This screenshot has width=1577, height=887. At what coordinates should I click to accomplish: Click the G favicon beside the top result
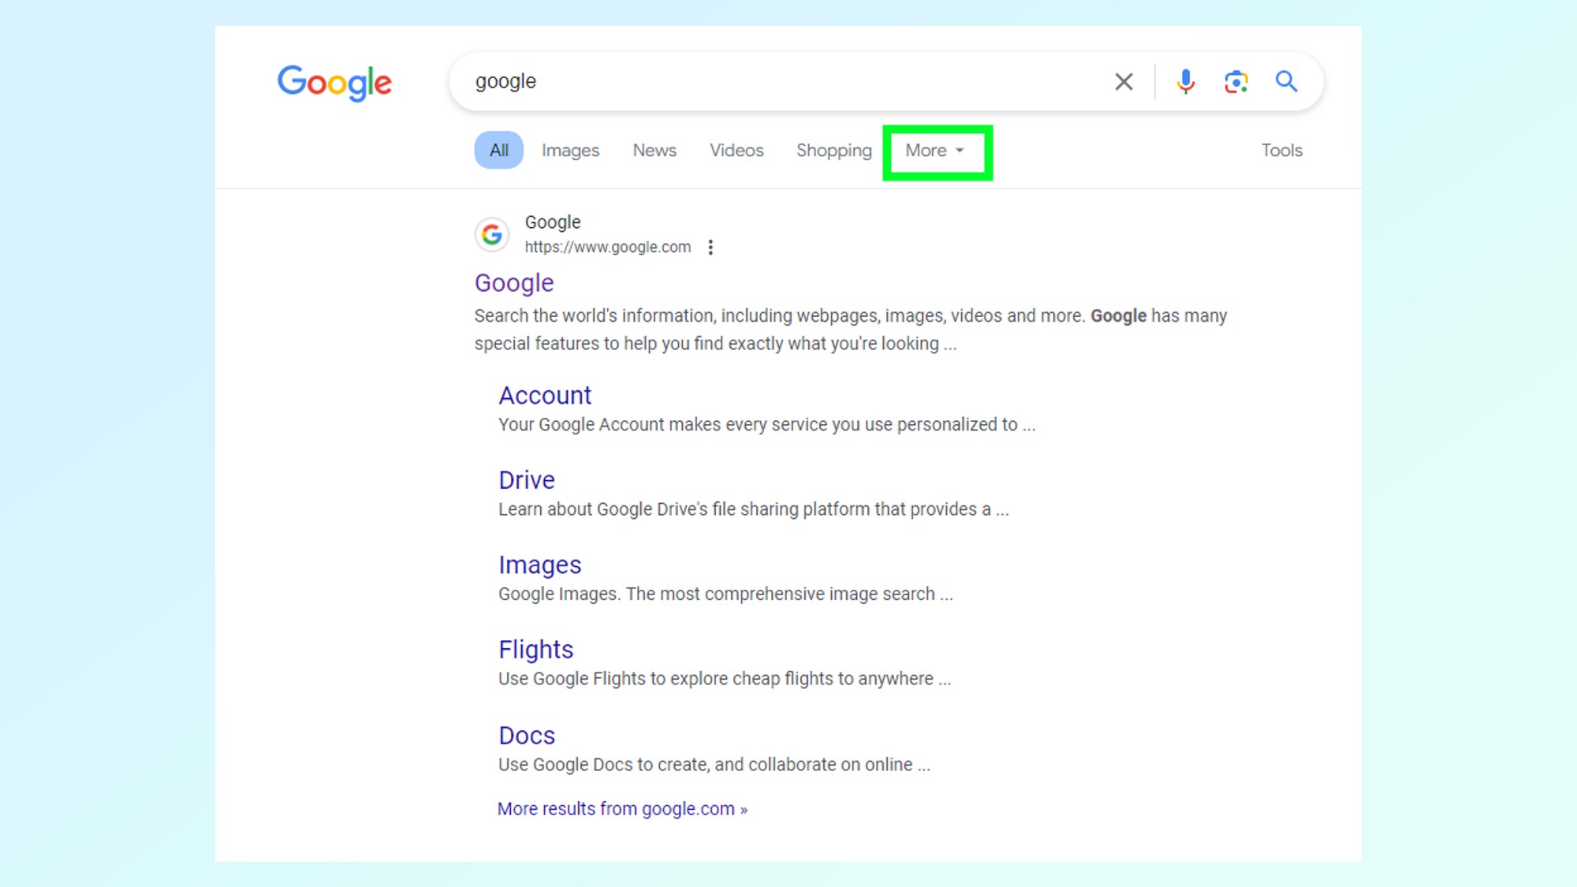[492, 234]
